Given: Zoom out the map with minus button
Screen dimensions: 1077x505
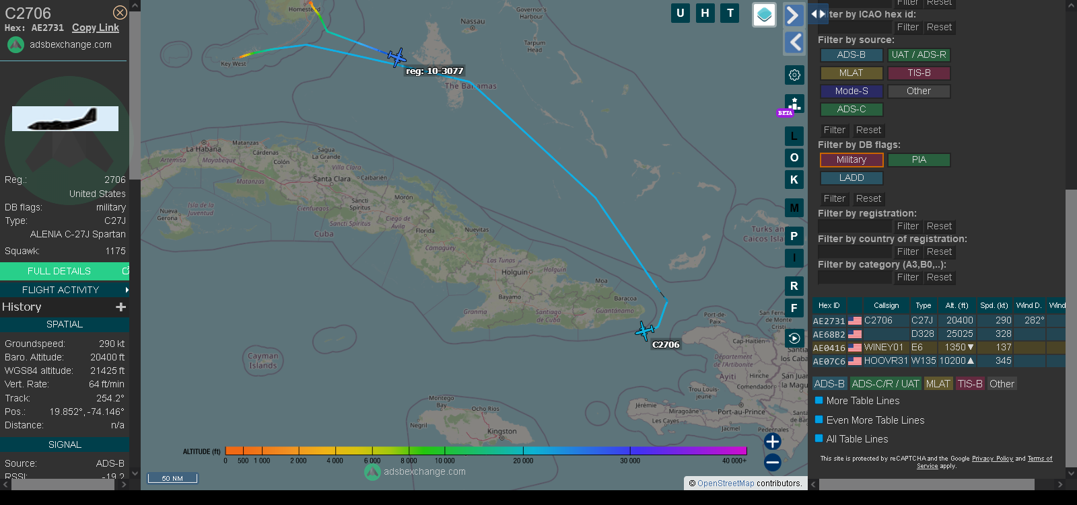Looking at the screenshot, I should coord(773,462).
